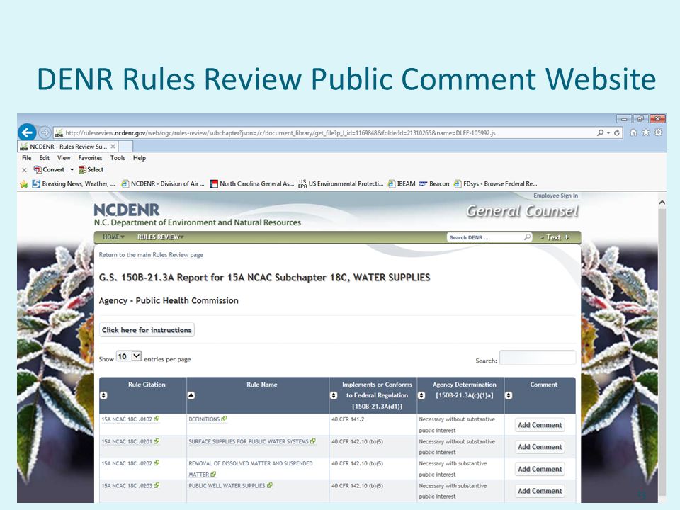Click the browser Forward arrow button
This screenshot has width=680, height=510.
(44, 132)
